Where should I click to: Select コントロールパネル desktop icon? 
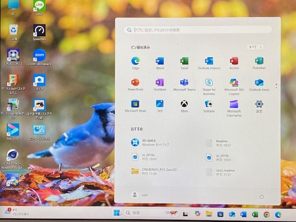[39, 132]
